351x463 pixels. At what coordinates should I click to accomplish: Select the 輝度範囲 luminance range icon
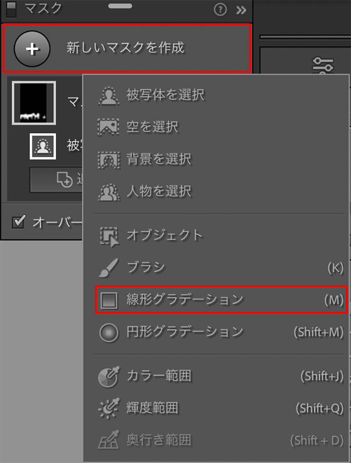click(109, 408)
